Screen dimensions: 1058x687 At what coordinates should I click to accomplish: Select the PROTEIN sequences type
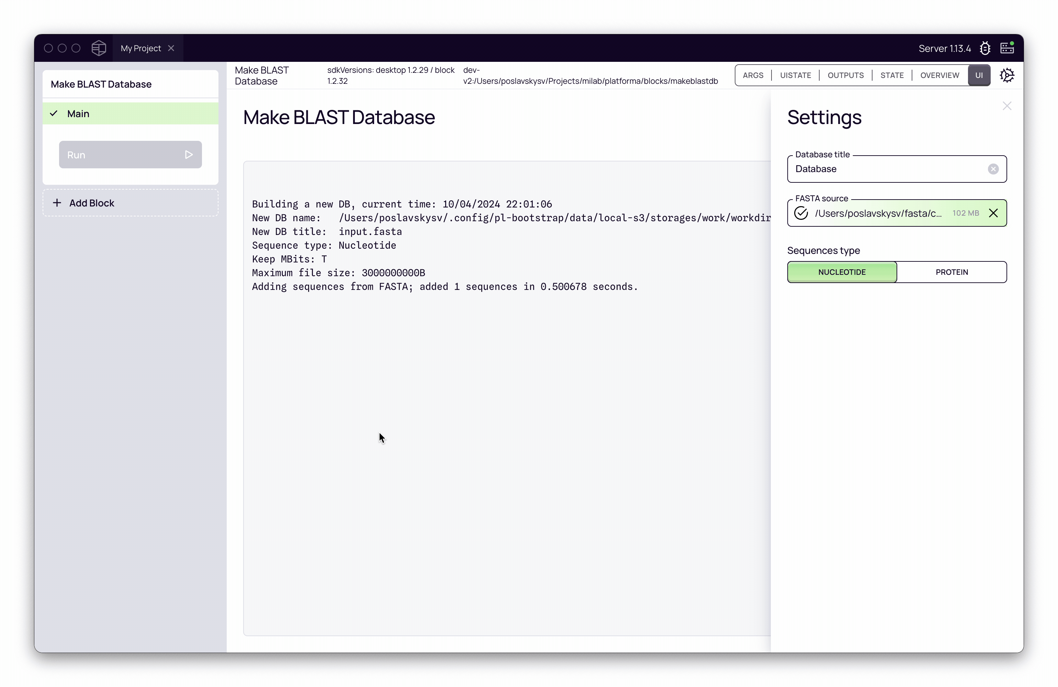pos(952,272)
